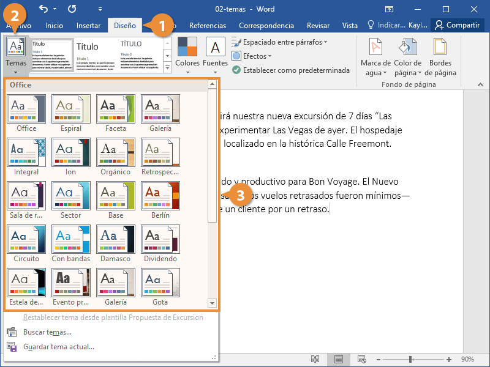The height and width of the screenshot is (367, 490).
Task: Select the Office theme thumbnail
Action: pyautogui.click(x=26, y=113)
